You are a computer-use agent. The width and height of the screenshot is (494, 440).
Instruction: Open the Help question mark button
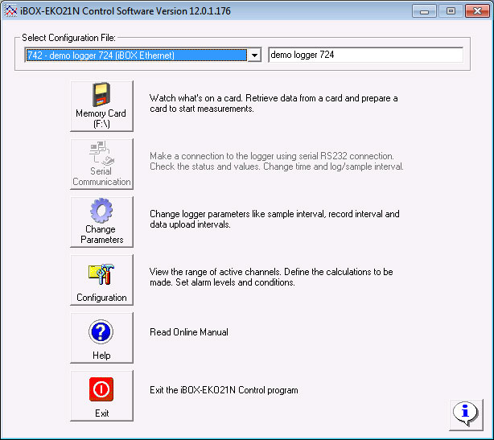[101, 338]
